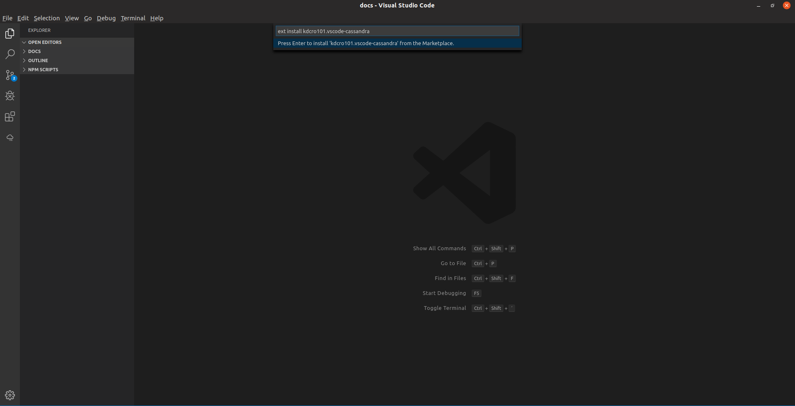Open the View menu
The image size is (795, 406).
point(72,18)
